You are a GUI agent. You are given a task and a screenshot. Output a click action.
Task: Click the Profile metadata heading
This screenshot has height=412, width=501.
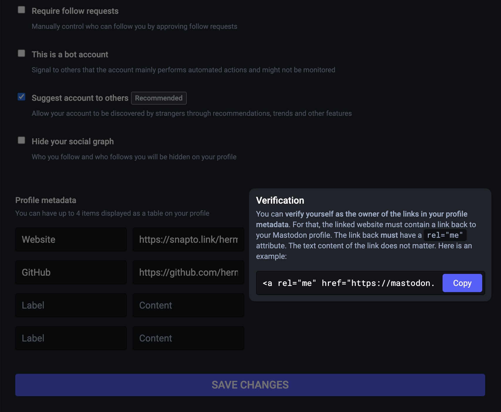pyautogui.click(x=46, y=200)
